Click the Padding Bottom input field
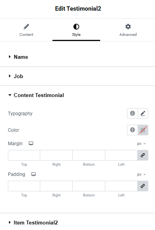Screen dimensions: 155x230 tap(89, 186)
